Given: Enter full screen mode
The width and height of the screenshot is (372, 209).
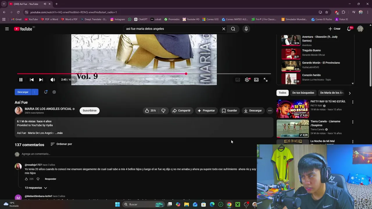Looking at the screenshot, I should [266, 80].
